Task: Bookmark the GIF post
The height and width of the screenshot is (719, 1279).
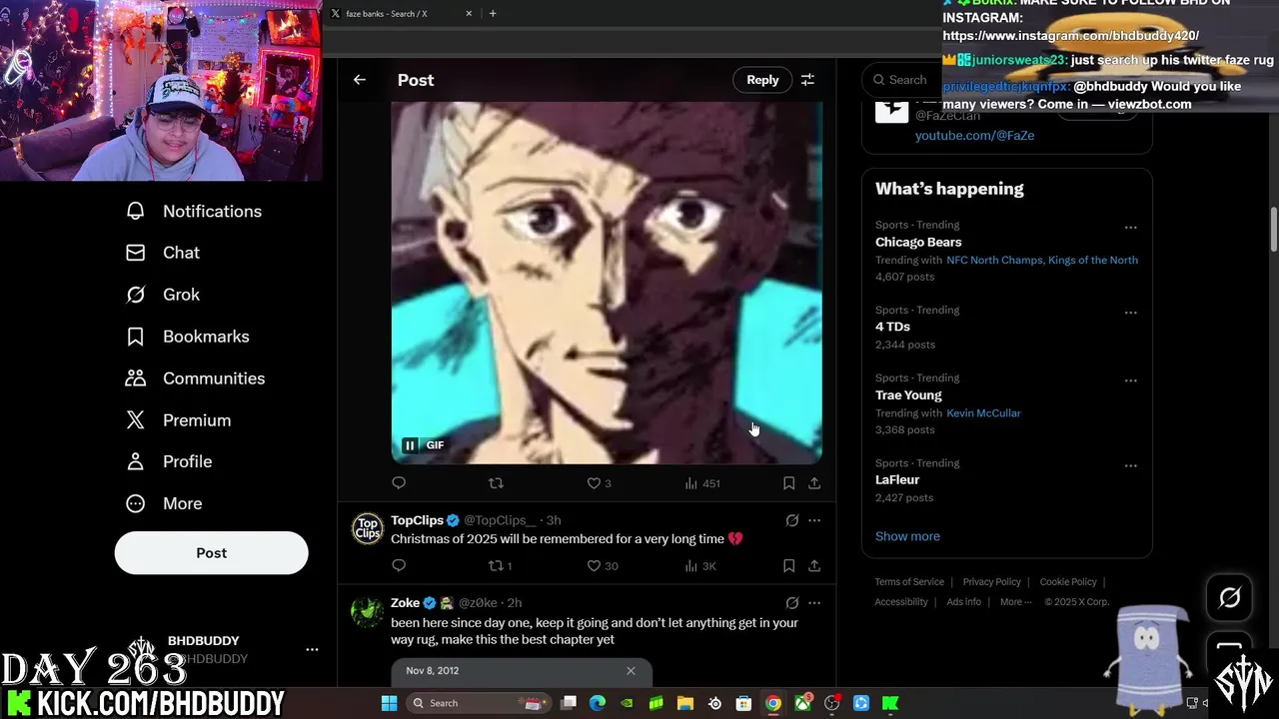Action: pos(788,483)
